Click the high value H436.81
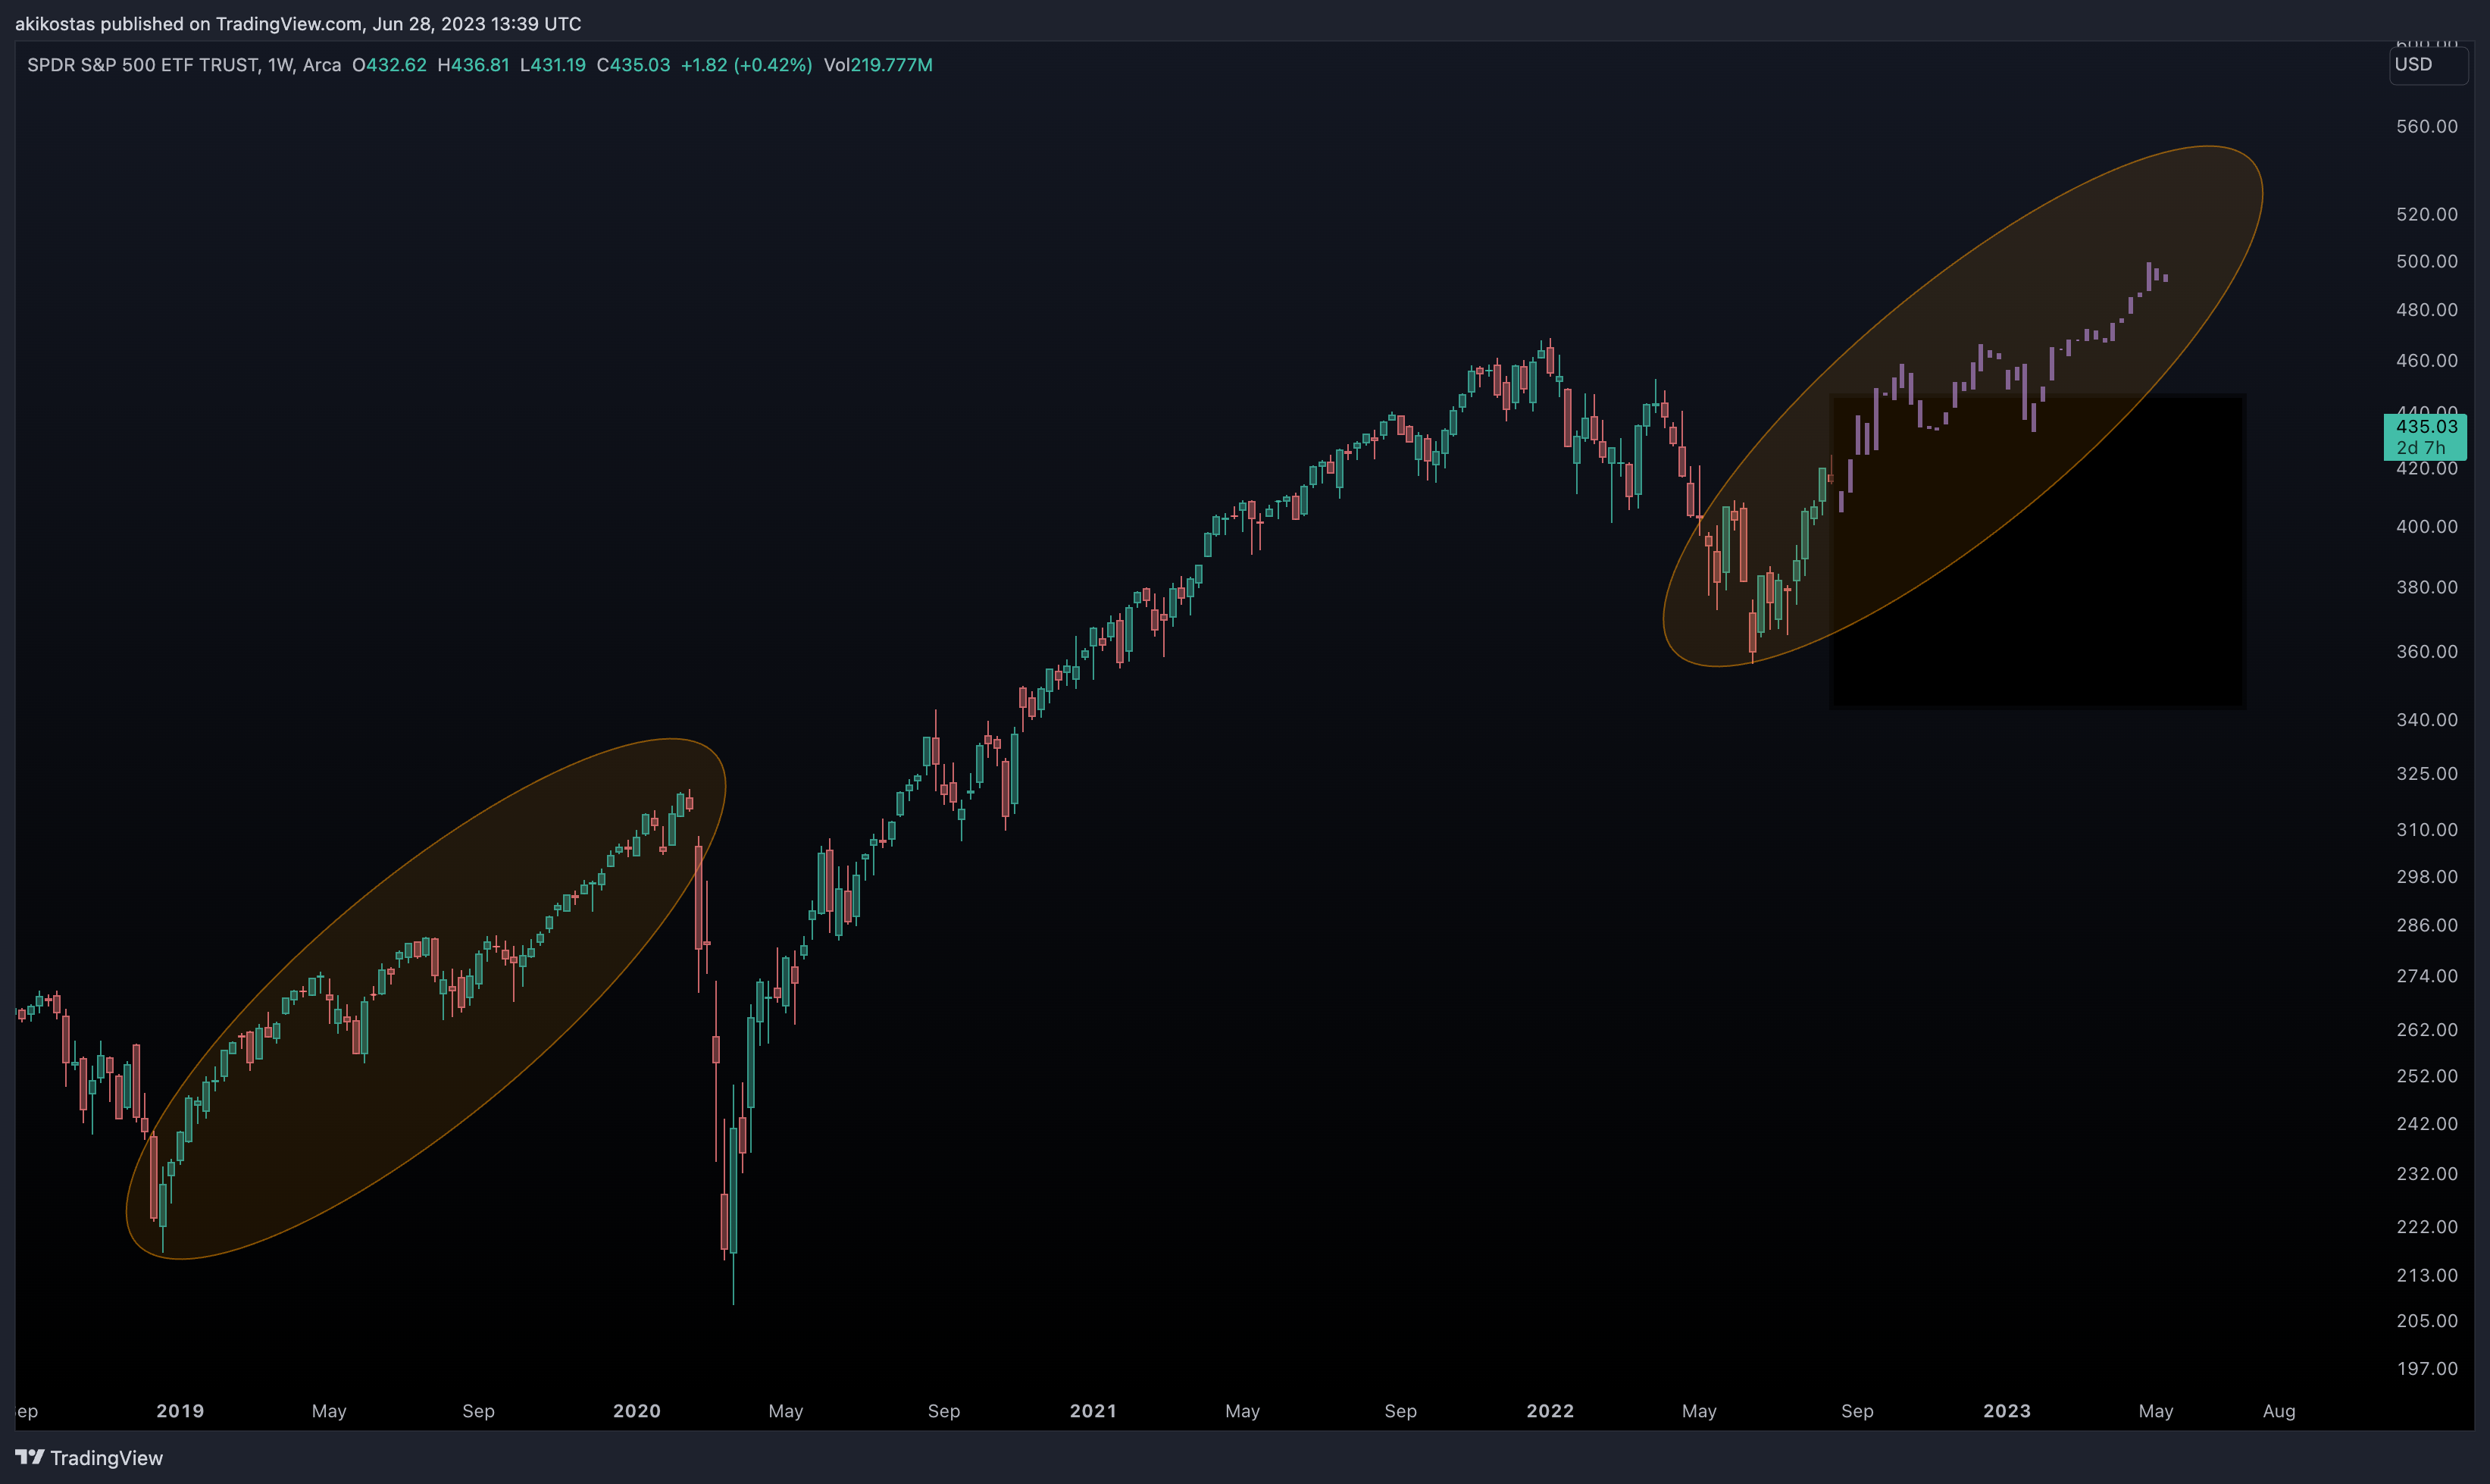 [473, 65]
